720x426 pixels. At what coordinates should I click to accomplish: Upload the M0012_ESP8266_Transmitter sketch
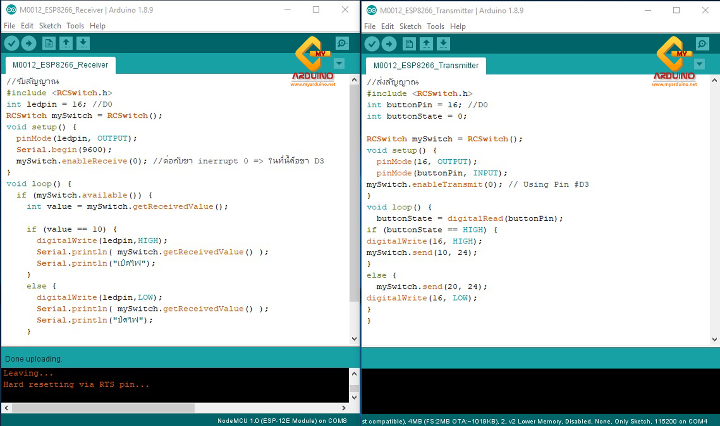[389, 44]
